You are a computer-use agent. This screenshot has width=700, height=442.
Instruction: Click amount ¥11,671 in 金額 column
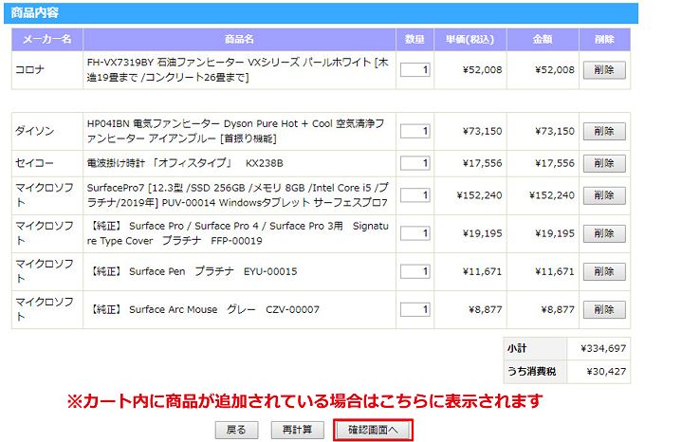(x=555, y=271)
